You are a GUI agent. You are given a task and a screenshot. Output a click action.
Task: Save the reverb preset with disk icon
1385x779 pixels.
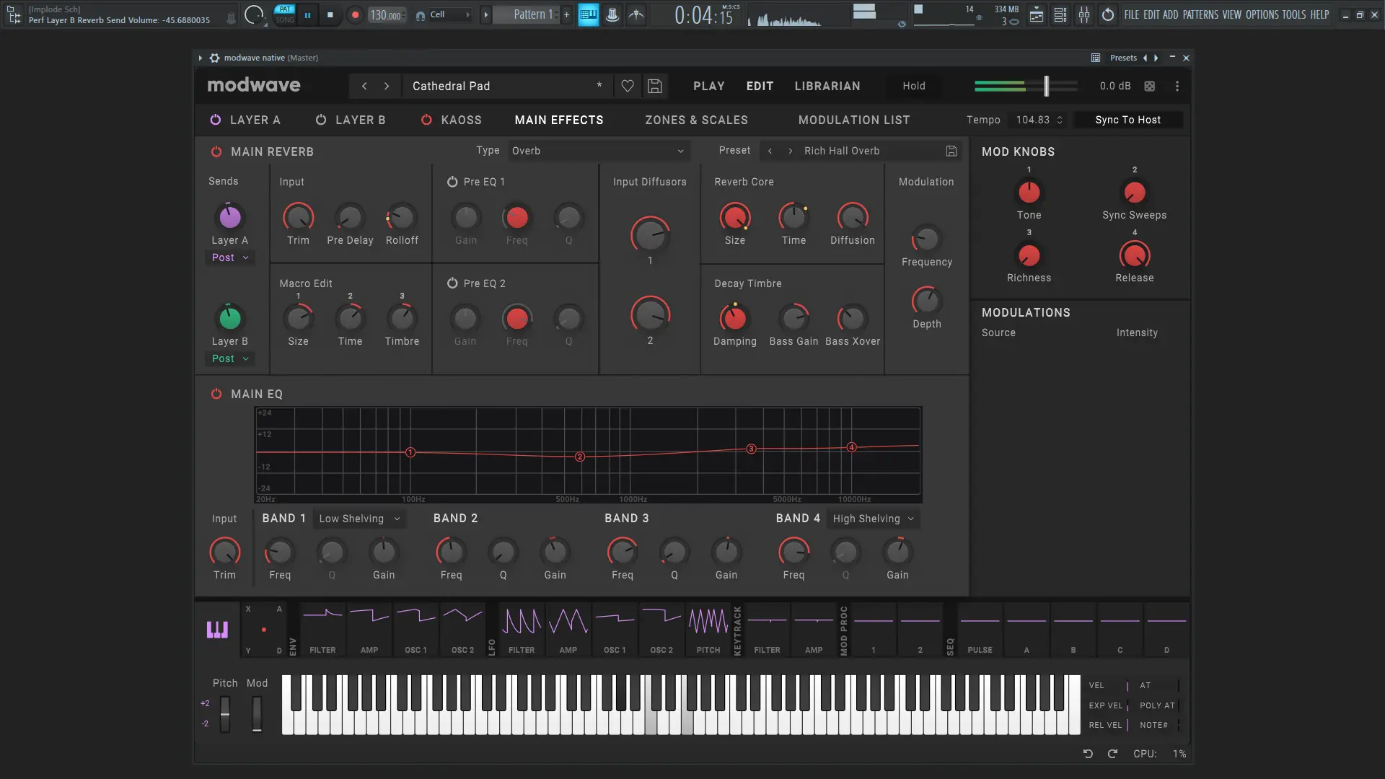(x=951, y=151)
